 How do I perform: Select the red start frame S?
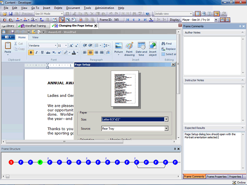point(11,162)
